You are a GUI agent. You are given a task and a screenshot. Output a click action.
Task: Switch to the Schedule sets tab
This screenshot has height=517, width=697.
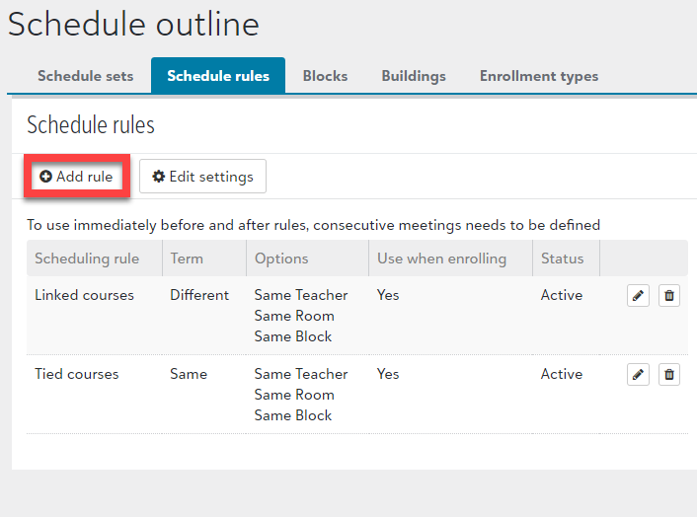pyautogui.click(x=86, y=76)
